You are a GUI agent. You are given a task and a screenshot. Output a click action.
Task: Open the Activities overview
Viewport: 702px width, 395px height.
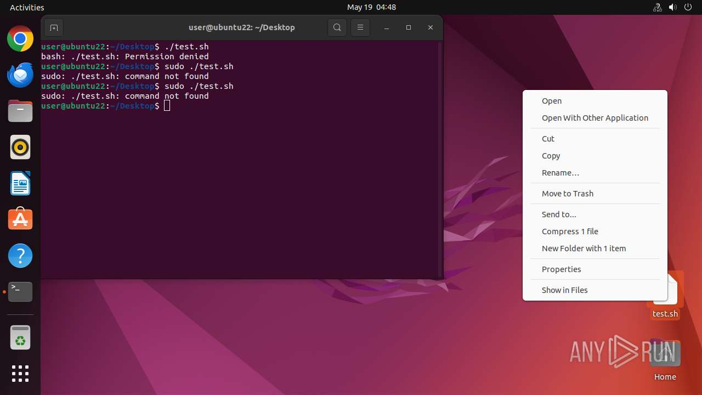click(27, 7)
